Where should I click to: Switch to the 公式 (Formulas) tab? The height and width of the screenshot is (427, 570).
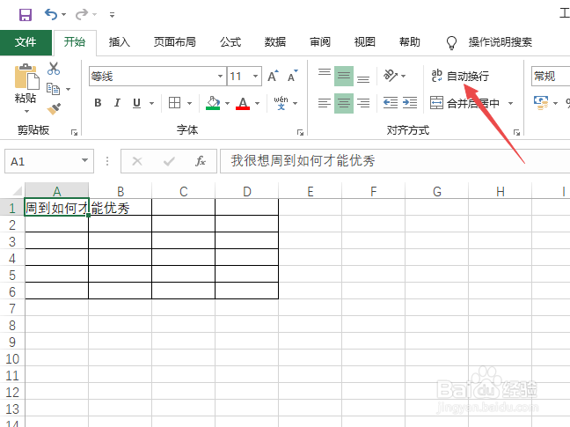point(230,42)
